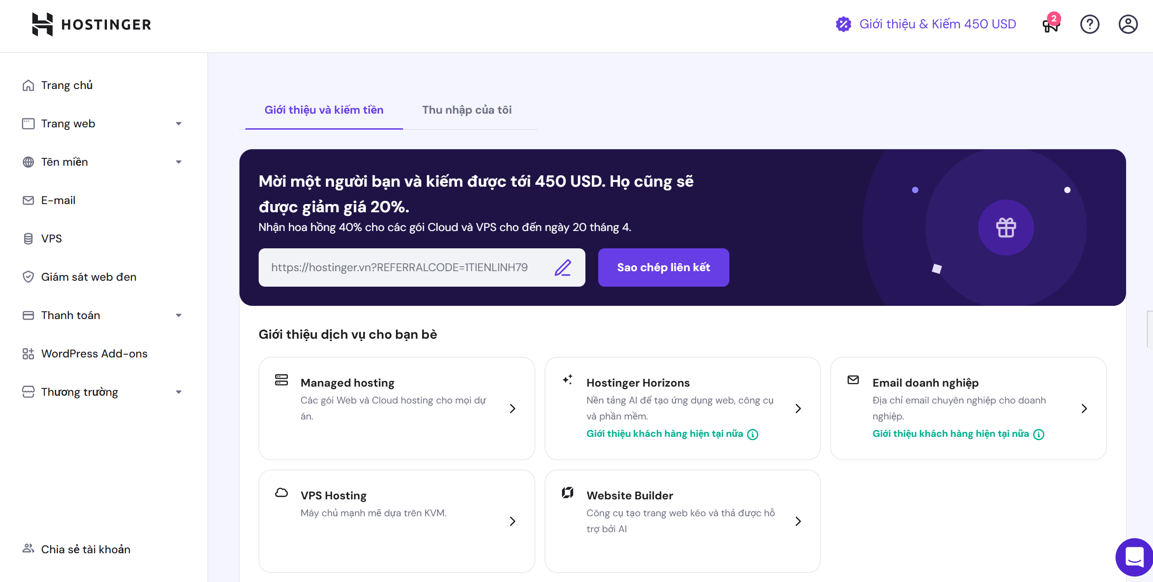The image size is (1153, 582).
Task: Click green referral link on Hostinger Horizons card
Action: [665, 434]
